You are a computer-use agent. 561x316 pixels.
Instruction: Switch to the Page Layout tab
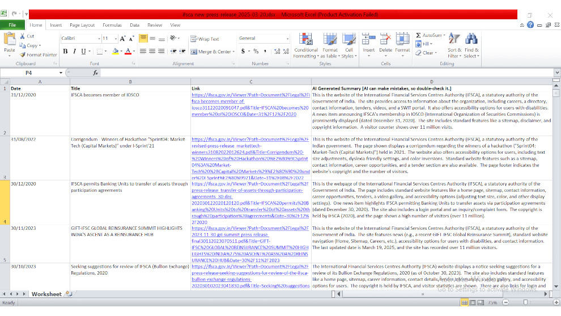(82, 25)
